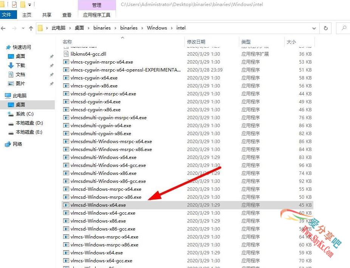Click 桌面 in the breadcrumb path
The image size is (350, 268).
click(x=79, y=28)
